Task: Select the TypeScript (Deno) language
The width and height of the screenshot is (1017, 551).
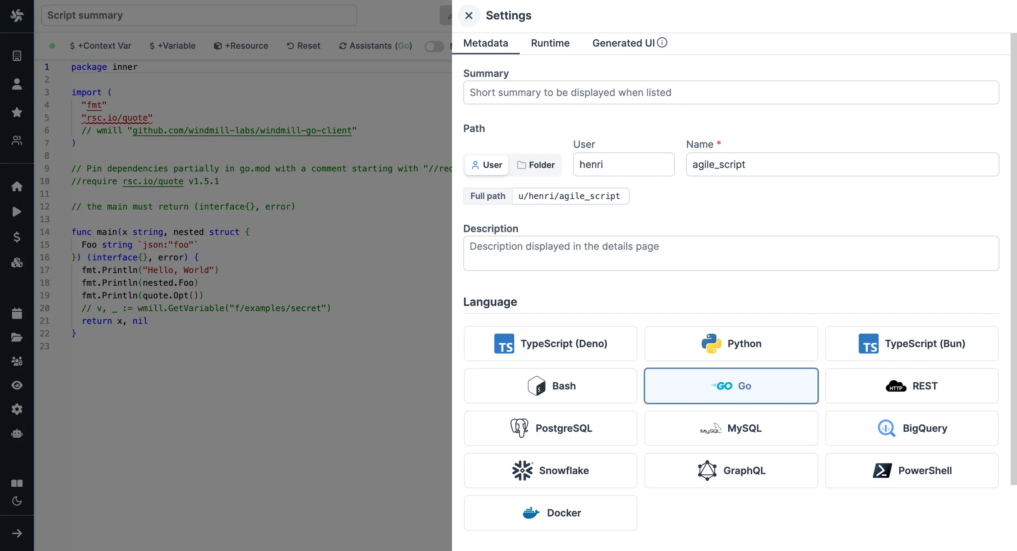Action: coord(550,343)
